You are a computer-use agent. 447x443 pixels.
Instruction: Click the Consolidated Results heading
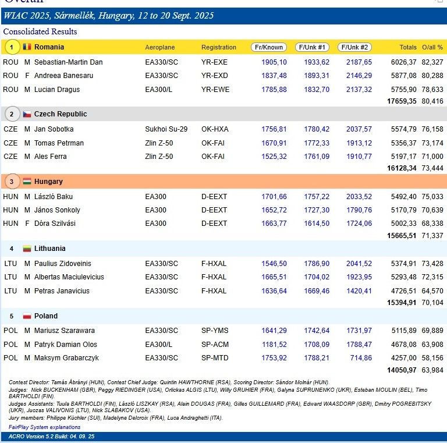[x=40, y=31]
